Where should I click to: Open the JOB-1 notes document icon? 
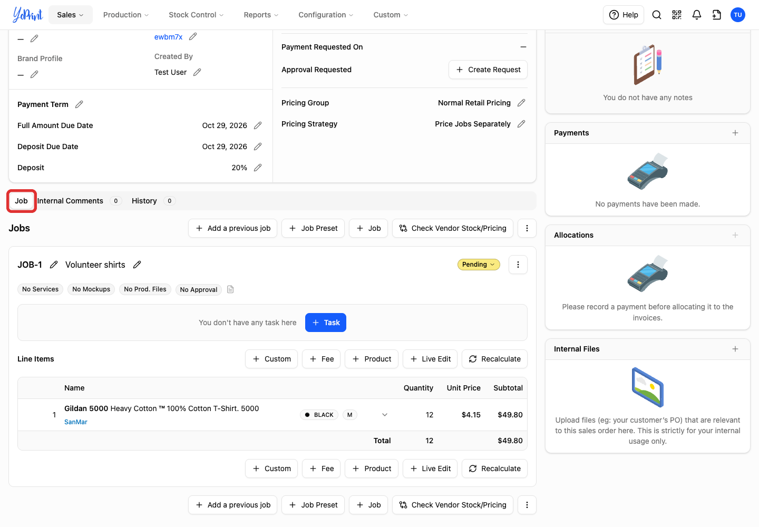pos(230,289)
